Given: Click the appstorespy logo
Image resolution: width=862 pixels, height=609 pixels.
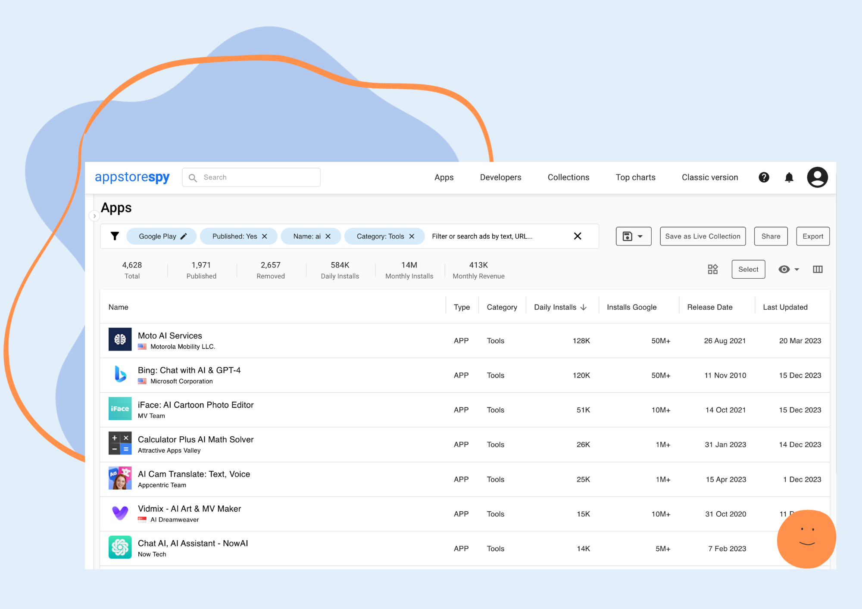Looking at the screenshot, I should pos(132,177).
